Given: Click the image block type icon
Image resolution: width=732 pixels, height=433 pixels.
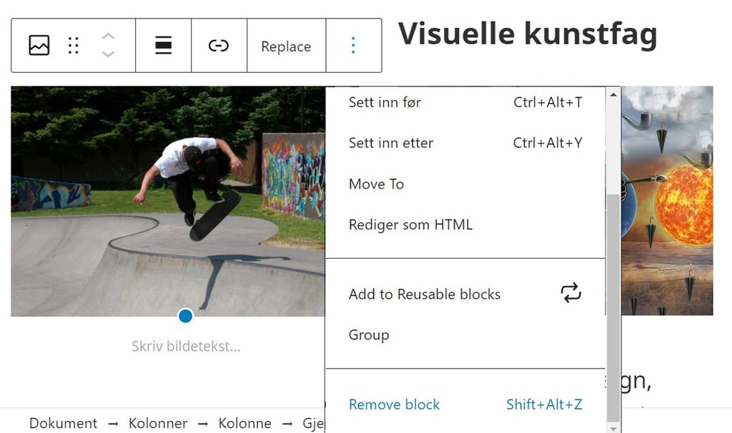Looking at the screenshot, I should point(38,45).
